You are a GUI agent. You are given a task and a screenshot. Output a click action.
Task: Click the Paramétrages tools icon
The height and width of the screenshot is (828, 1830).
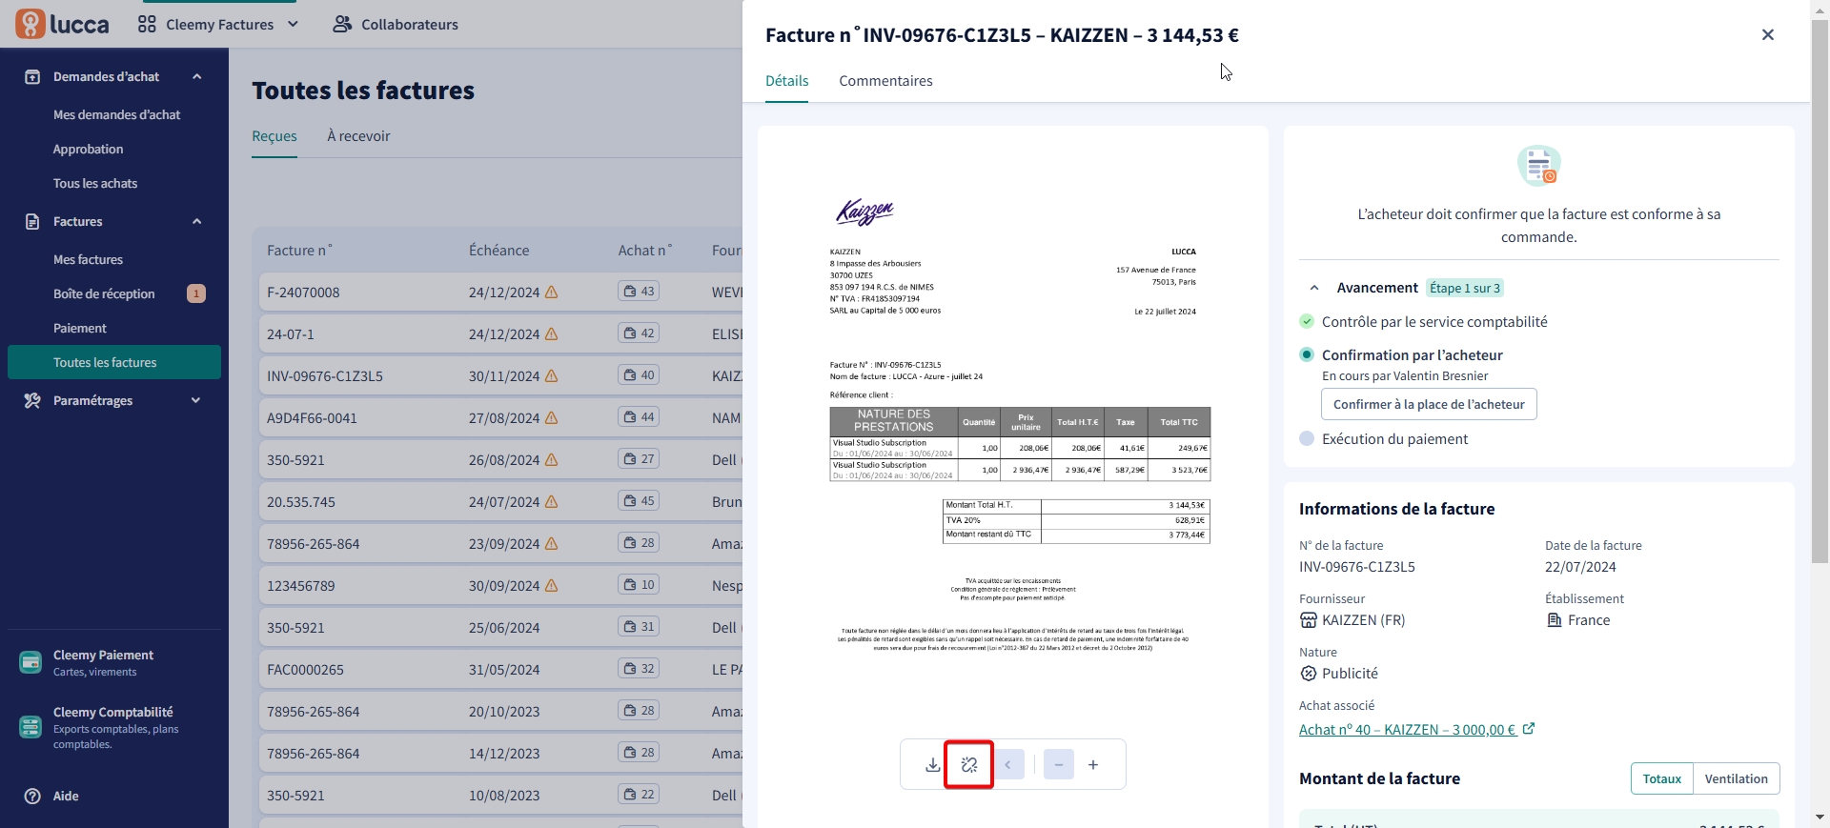[32, 400]
